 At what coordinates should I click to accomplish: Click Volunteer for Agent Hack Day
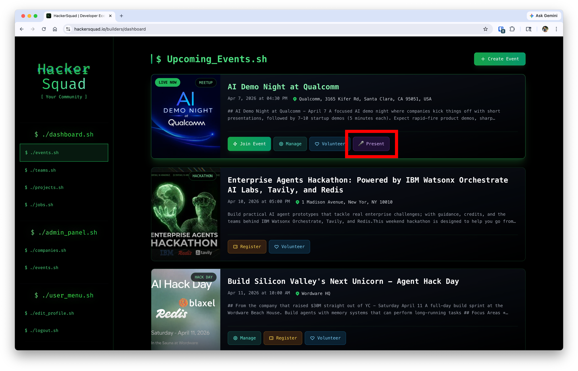point(325,338)
